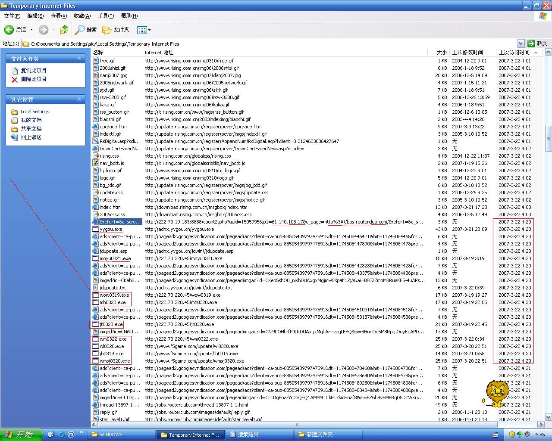Viewport: 552px width, 441px height.
Task: Collapse the 文件夹任务 panel
Action: (x=79, y=59)
